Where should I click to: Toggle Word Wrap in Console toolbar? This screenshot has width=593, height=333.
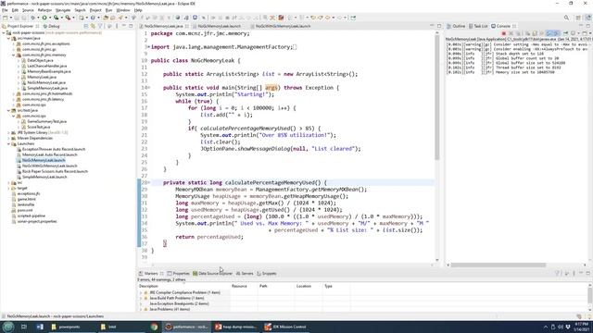click(x=541, y=33)
